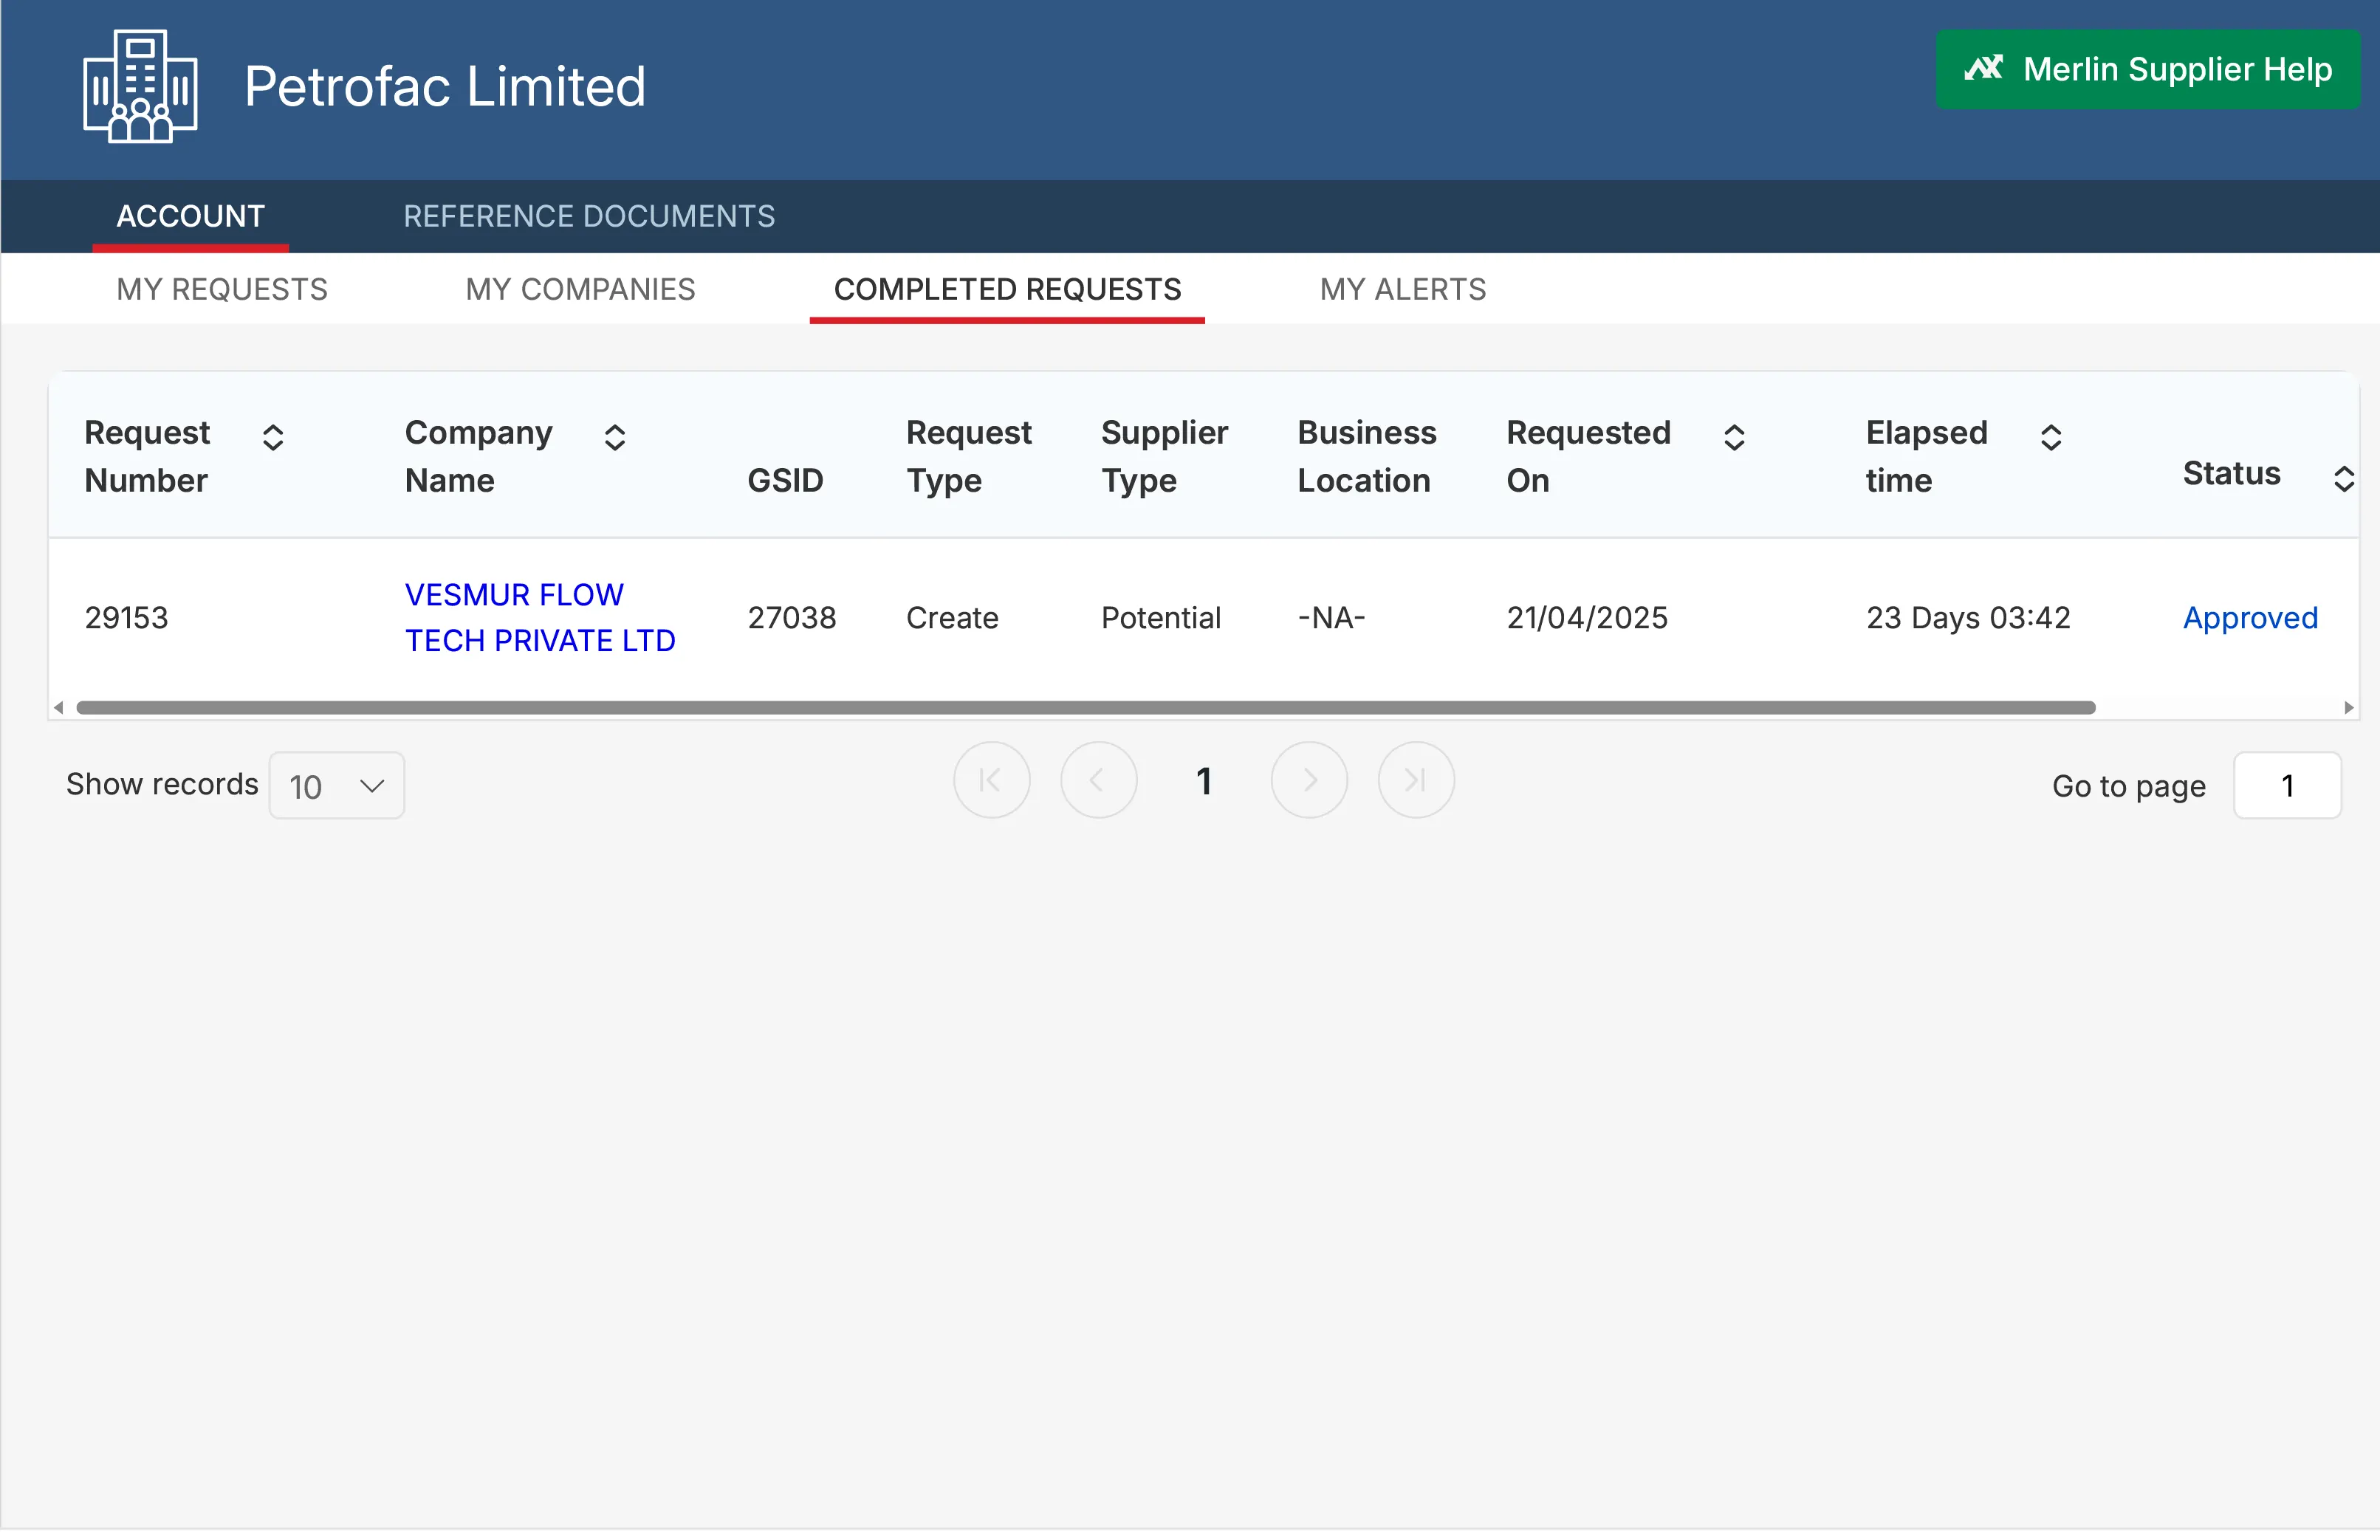Go to next page arrow

(x=1309, y=780)
